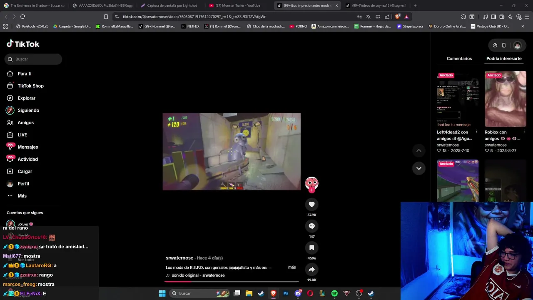The width and height of the screenshot is (533, 300).
Task: Open the Brave Shields lion icon
Action: tap(397, 17)
